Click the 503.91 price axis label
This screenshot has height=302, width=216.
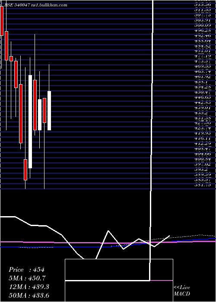(202, 20)
